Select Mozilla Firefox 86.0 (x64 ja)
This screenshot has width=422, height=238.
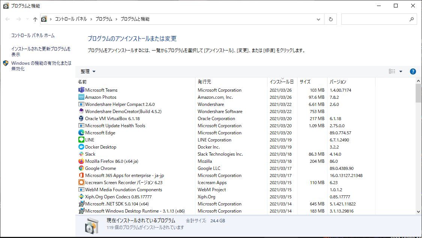[x=112, y=161]
